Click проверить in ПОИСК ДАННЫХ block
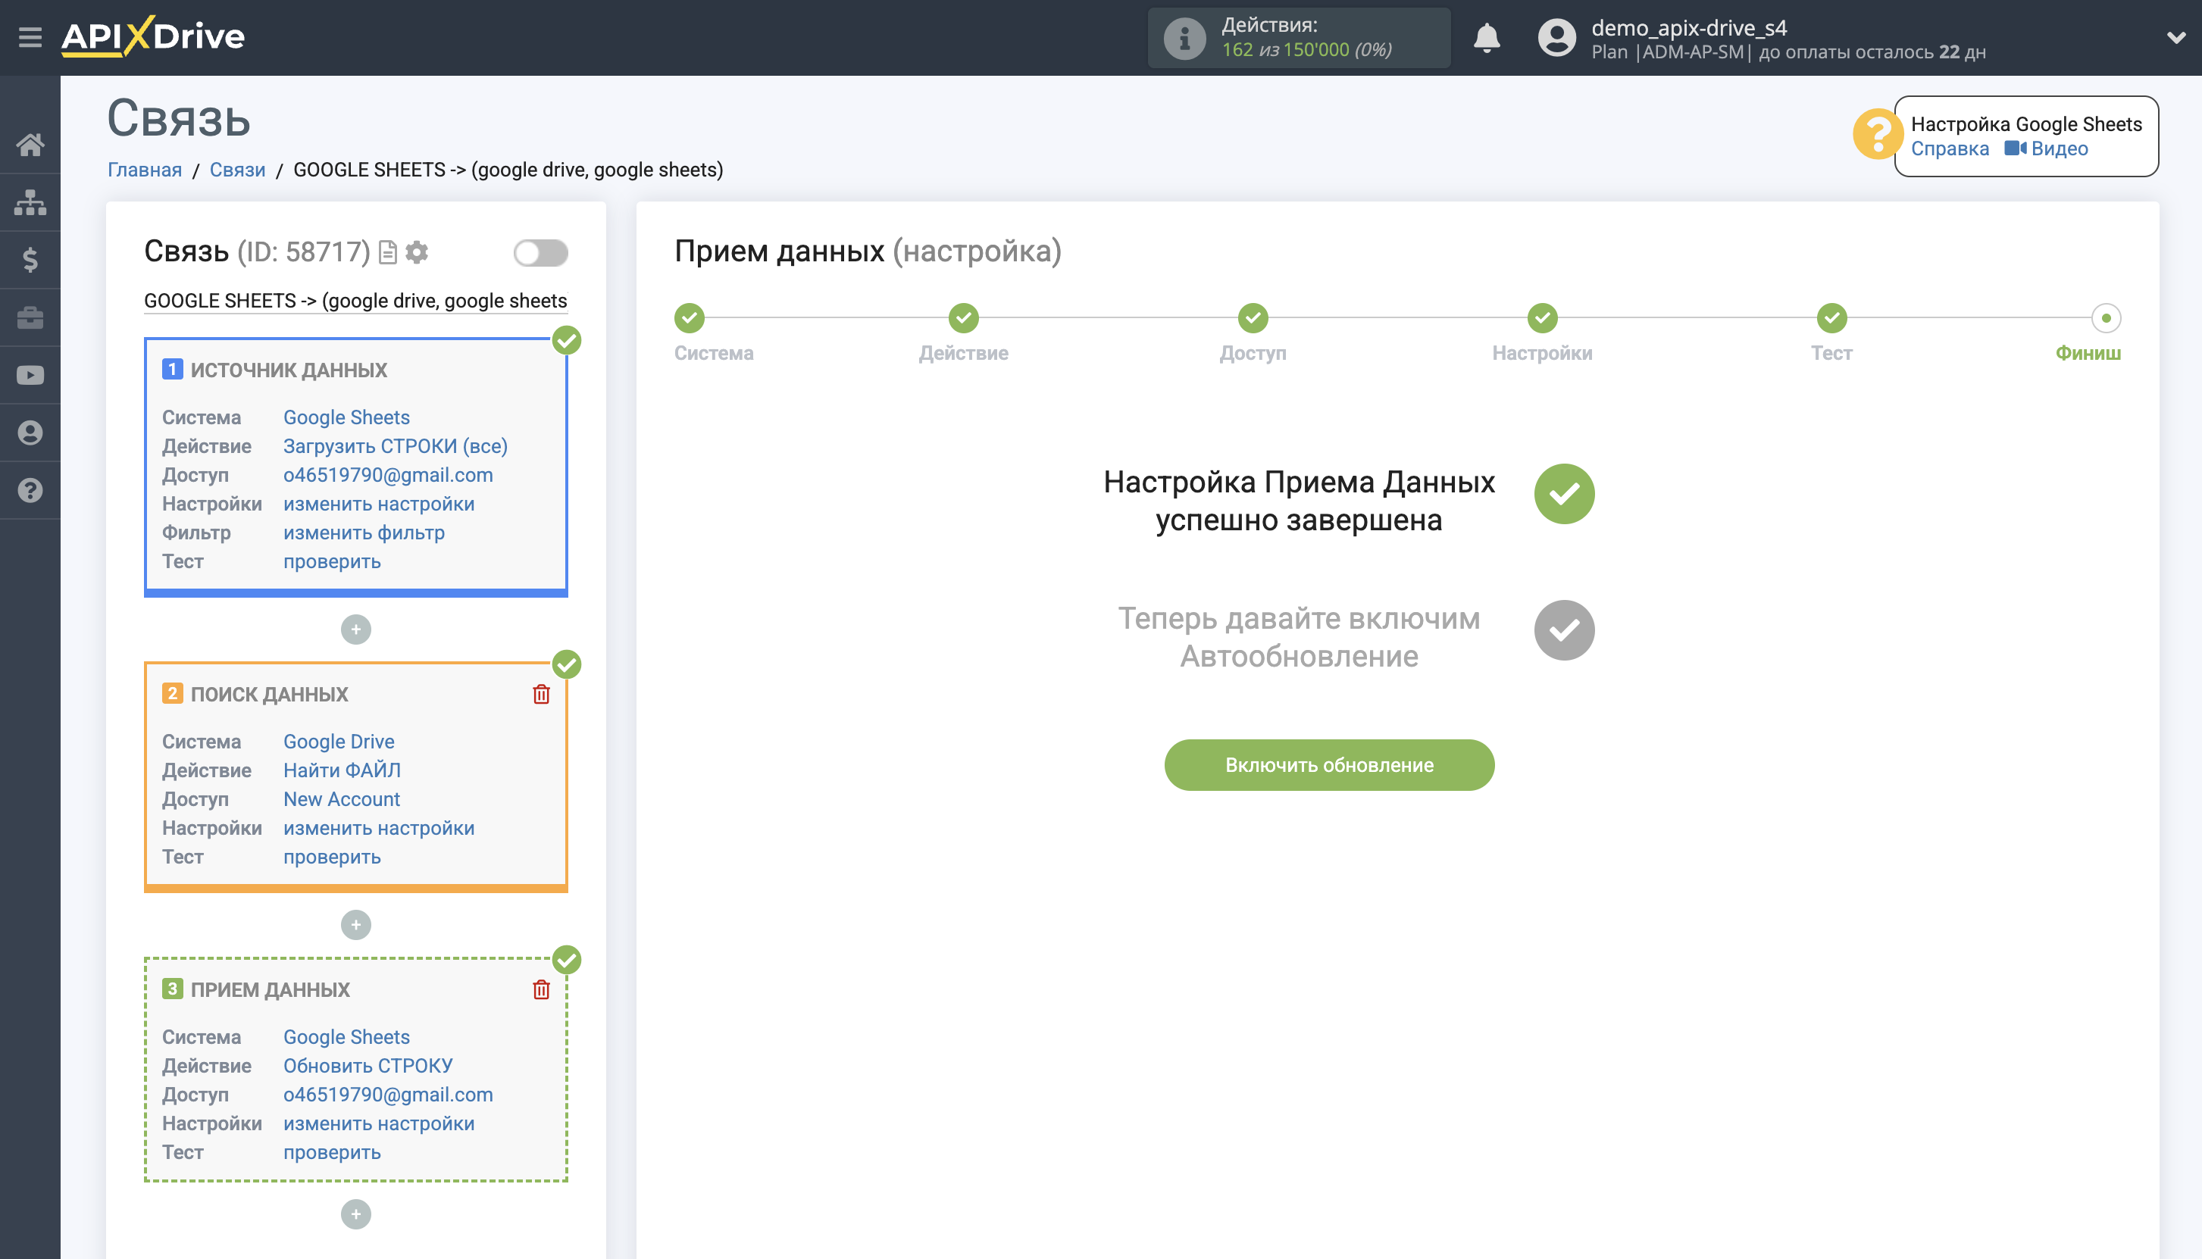 [332, 858]
